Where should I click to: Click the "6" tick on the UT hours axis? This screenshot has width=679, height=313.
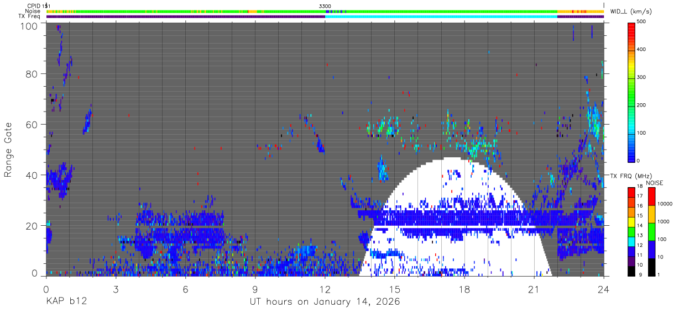186,290
